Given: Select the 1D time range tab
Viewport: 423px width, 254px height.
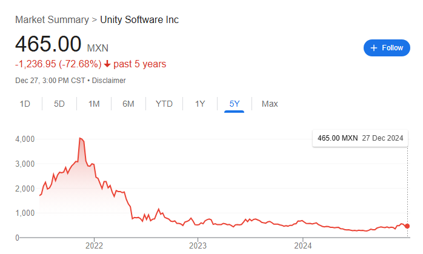Looking at the screenshot, I should [x=25, y=104].
